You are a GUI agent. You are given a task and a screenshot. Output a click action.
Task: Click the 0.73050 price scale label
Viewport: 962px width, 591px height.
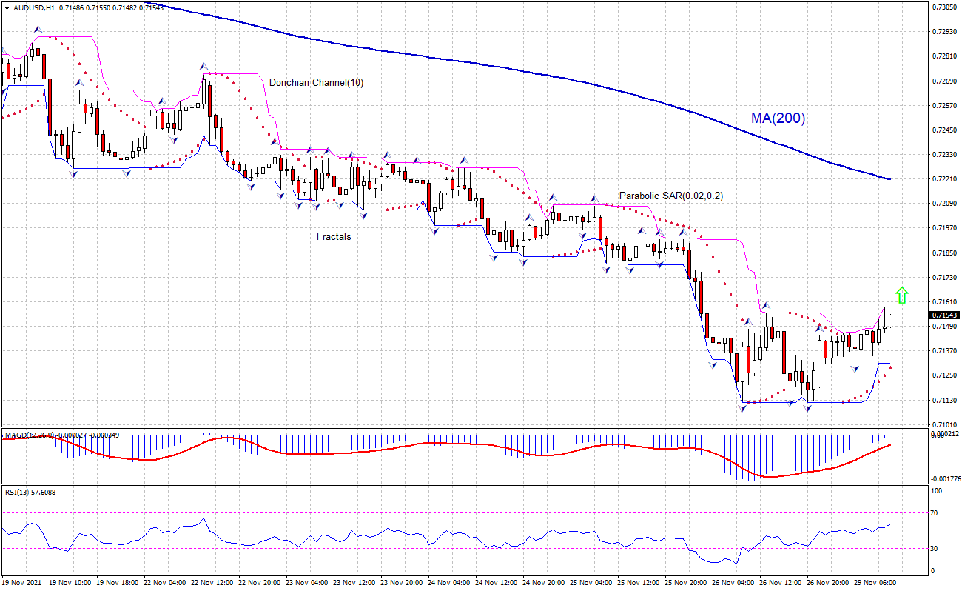[x=944, y=7]
